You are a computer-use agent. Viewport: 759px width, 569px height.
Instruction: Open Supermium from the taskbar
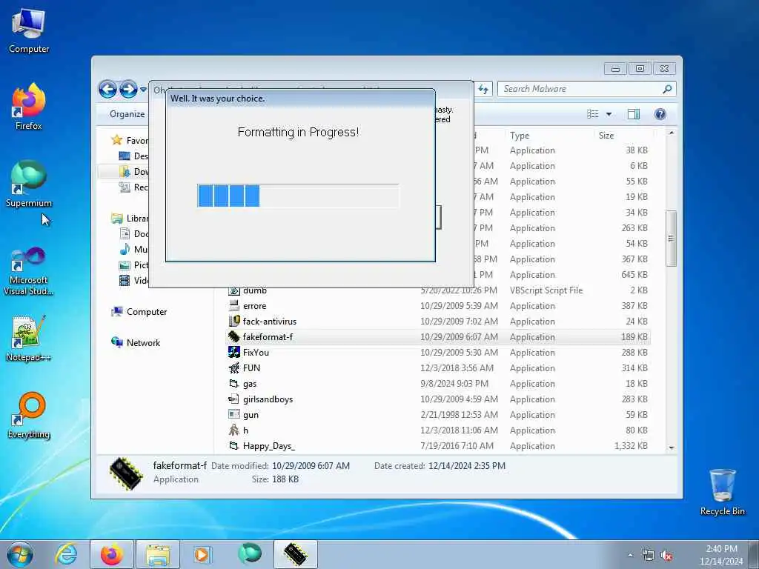tap(249, 554)
